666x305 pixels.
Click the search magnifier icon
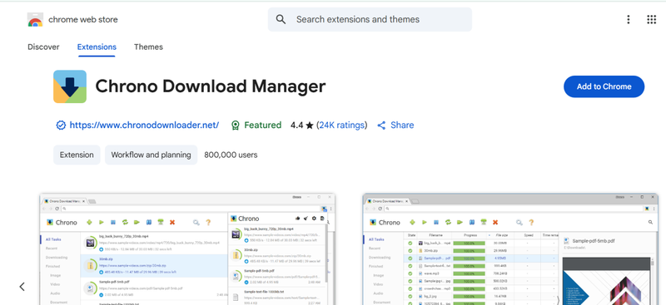pyautogui.click(x=281, y=19)
